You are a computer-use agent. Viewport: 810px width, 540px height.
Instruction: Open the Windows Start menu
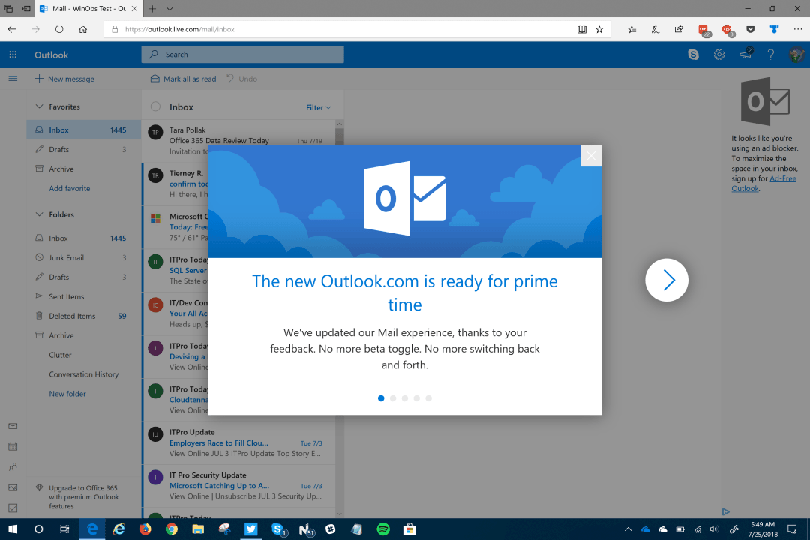(x=13, y=529)
